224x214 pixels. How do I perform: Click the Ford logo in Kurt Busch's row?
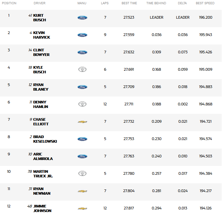click(x=82, y=18)
